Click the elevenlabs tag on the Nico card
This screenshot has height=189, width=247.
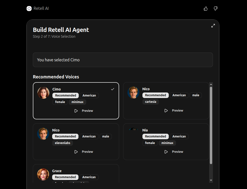[62, 143]
